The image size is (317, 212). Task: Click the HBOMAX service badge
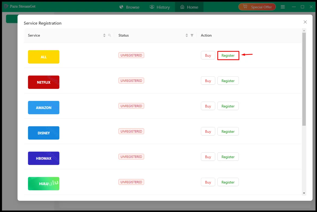tap(44, 158)
